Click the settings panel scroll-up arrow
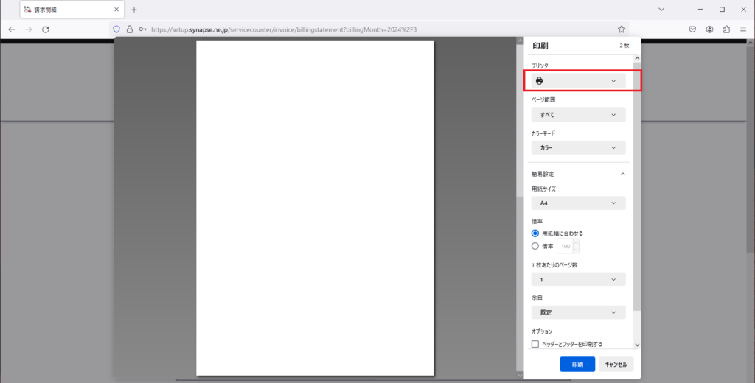755x383 pixels. point(637,58)
